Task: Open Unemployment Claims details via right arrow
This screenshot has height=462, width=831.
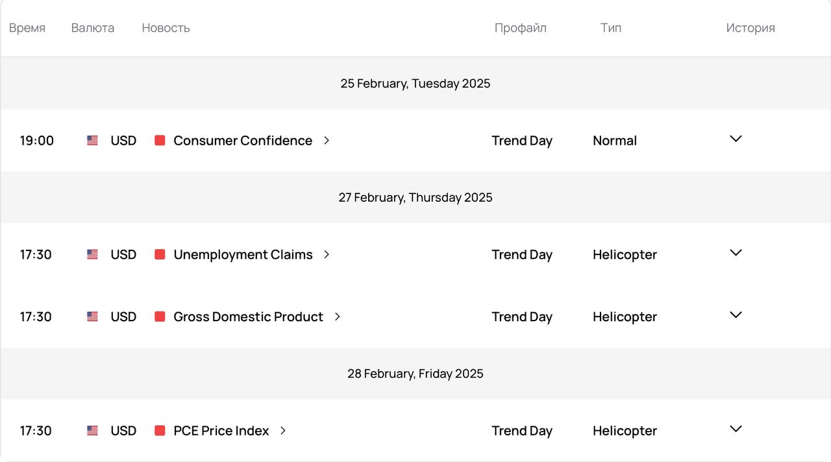Action: pos(327,254)
